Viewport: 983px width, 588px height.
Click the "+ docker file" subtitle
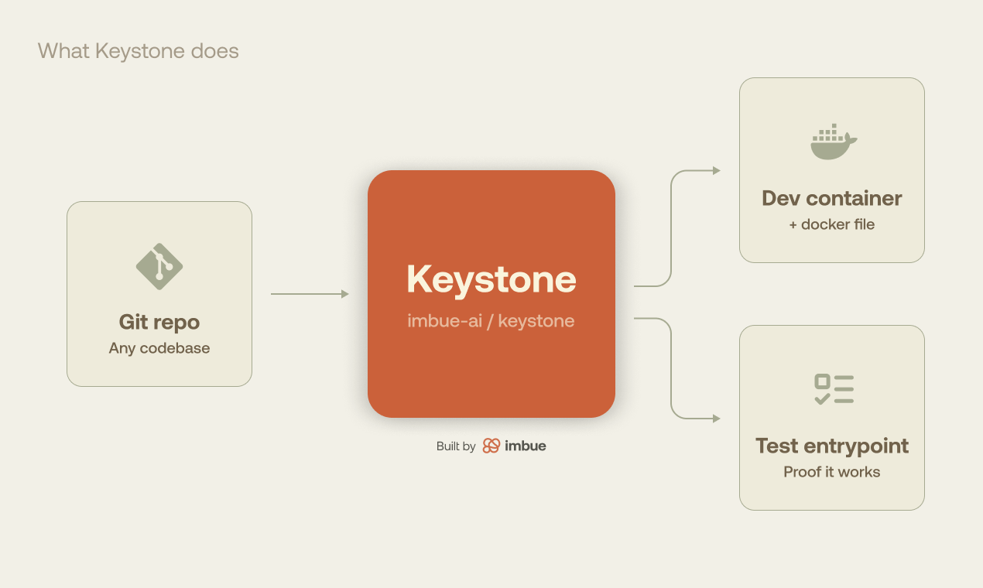point(832,224)
